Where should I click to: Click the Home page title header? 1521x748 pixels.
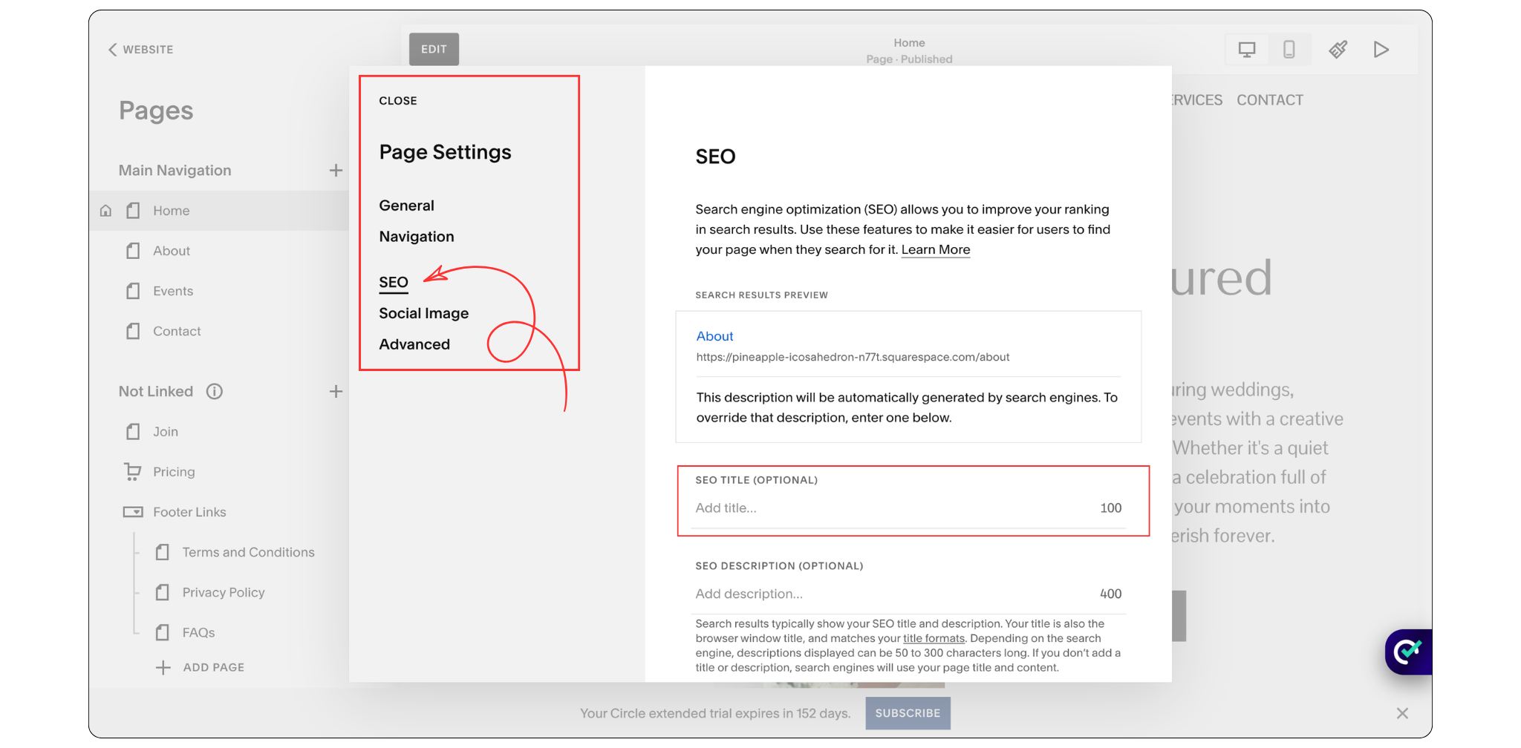point(909,43)
